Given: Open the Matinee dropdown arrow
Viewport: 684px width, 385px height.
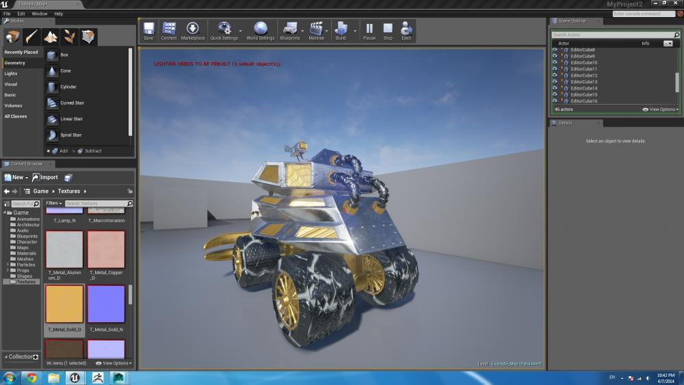Looking at the screenshot, I should (x=327, y=31).
